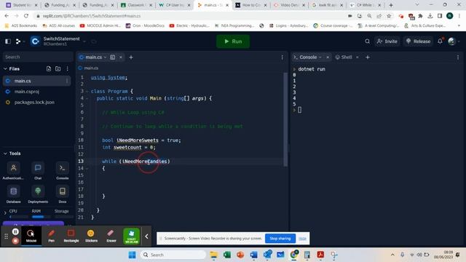The image size is (466, 262).
Task: Select the Screencastify Pen tool
Action: tap(52, 236)
